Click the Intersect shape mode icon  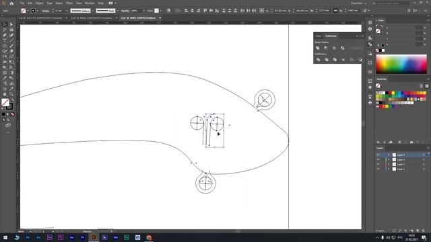(334, 48)
